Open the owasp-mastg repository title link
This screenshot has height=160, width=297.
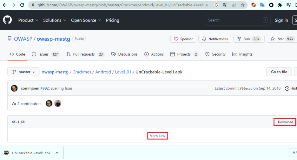pyautogui.click(x=53, y=39)
